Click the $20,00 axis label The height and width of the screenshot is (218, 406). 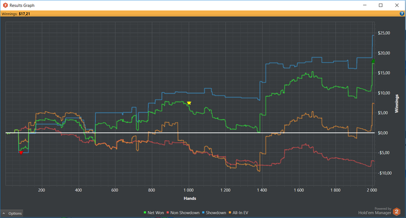384,53
